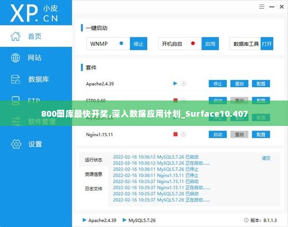This screenshot has height=227, width=288.
Task: Open Apache2.4.39 配置 settings
Action: [261, 84]
